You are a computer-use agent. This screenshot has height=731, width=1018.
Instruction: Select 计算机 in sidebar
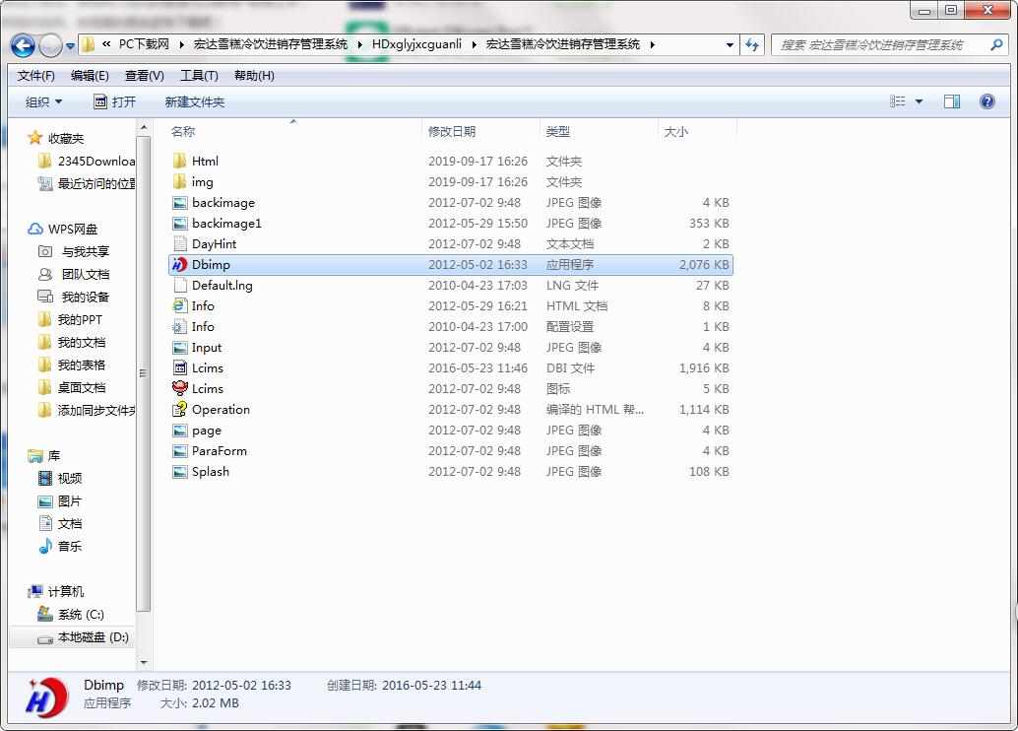point(56,592)
